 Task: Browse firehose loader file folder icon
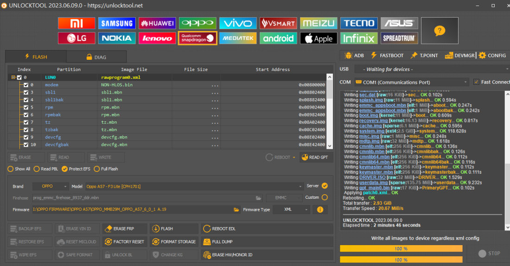tap(258, 198)
